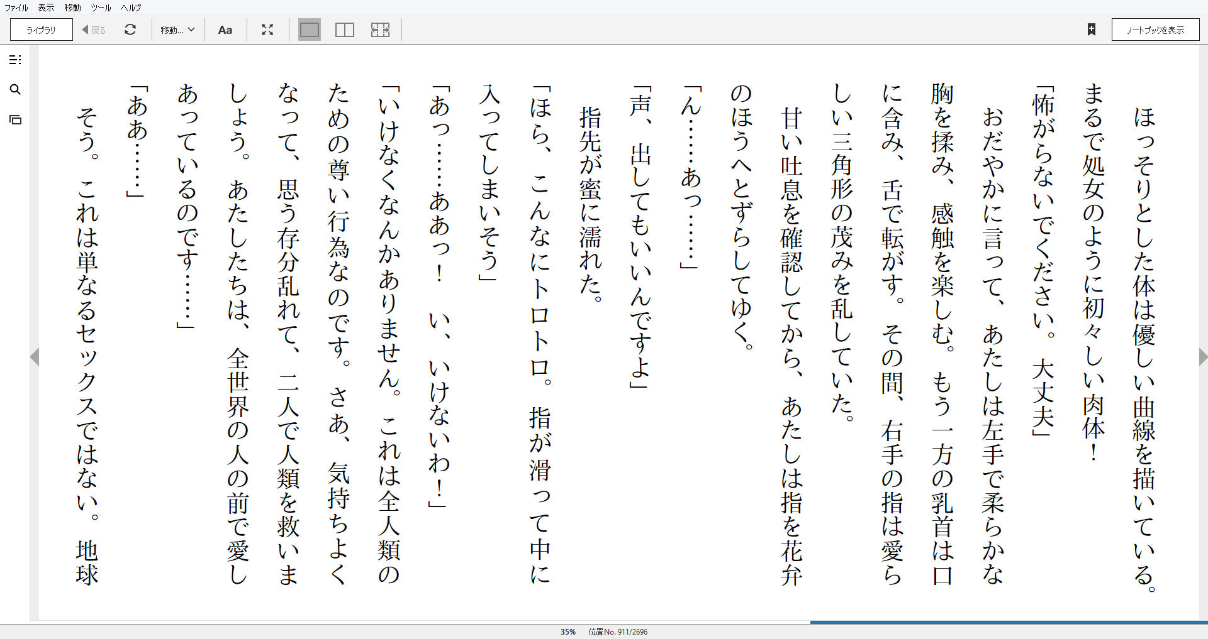This screenshot has width=1208, height=639.
Task: Open the search icon in sidebar
Action: [x=15, y=90]
